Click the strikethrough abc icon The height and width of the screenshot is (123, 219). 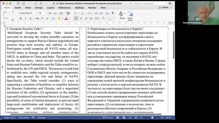[37, 18]
